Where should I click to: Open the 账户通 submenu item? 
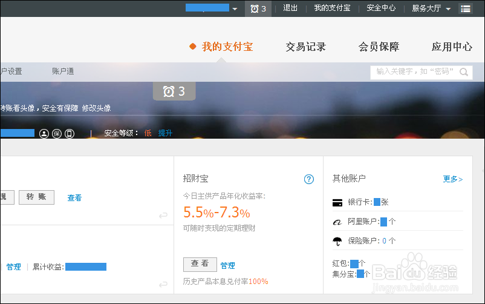click(x=63, y=71)
